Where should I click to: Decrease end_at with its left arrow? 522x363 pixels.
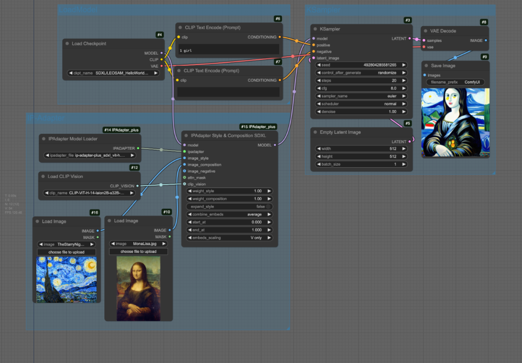[189, 230]
